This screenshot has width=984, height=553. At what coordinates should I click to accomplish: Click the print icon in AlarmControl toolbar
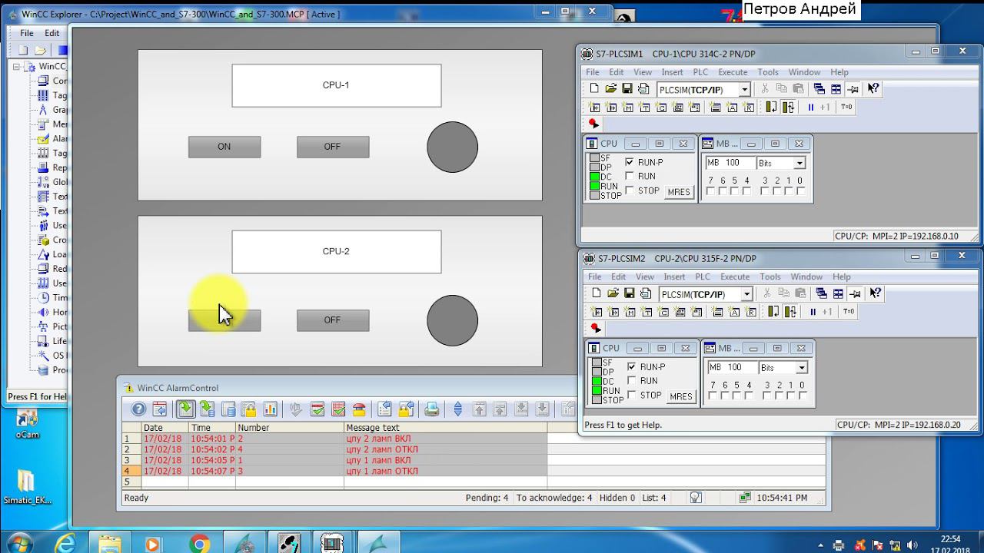(x=432, y=409)
